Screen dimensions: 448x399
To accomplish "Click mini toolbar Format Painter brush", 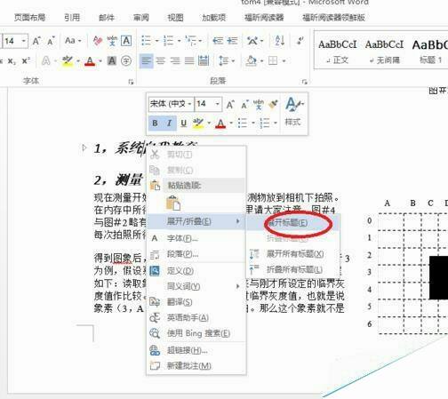I will 273,104.
